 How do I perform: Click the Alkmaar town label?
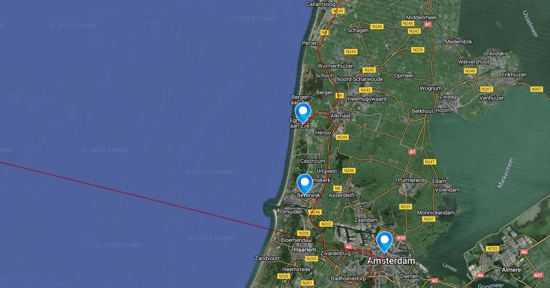click(x=341, y=116)
